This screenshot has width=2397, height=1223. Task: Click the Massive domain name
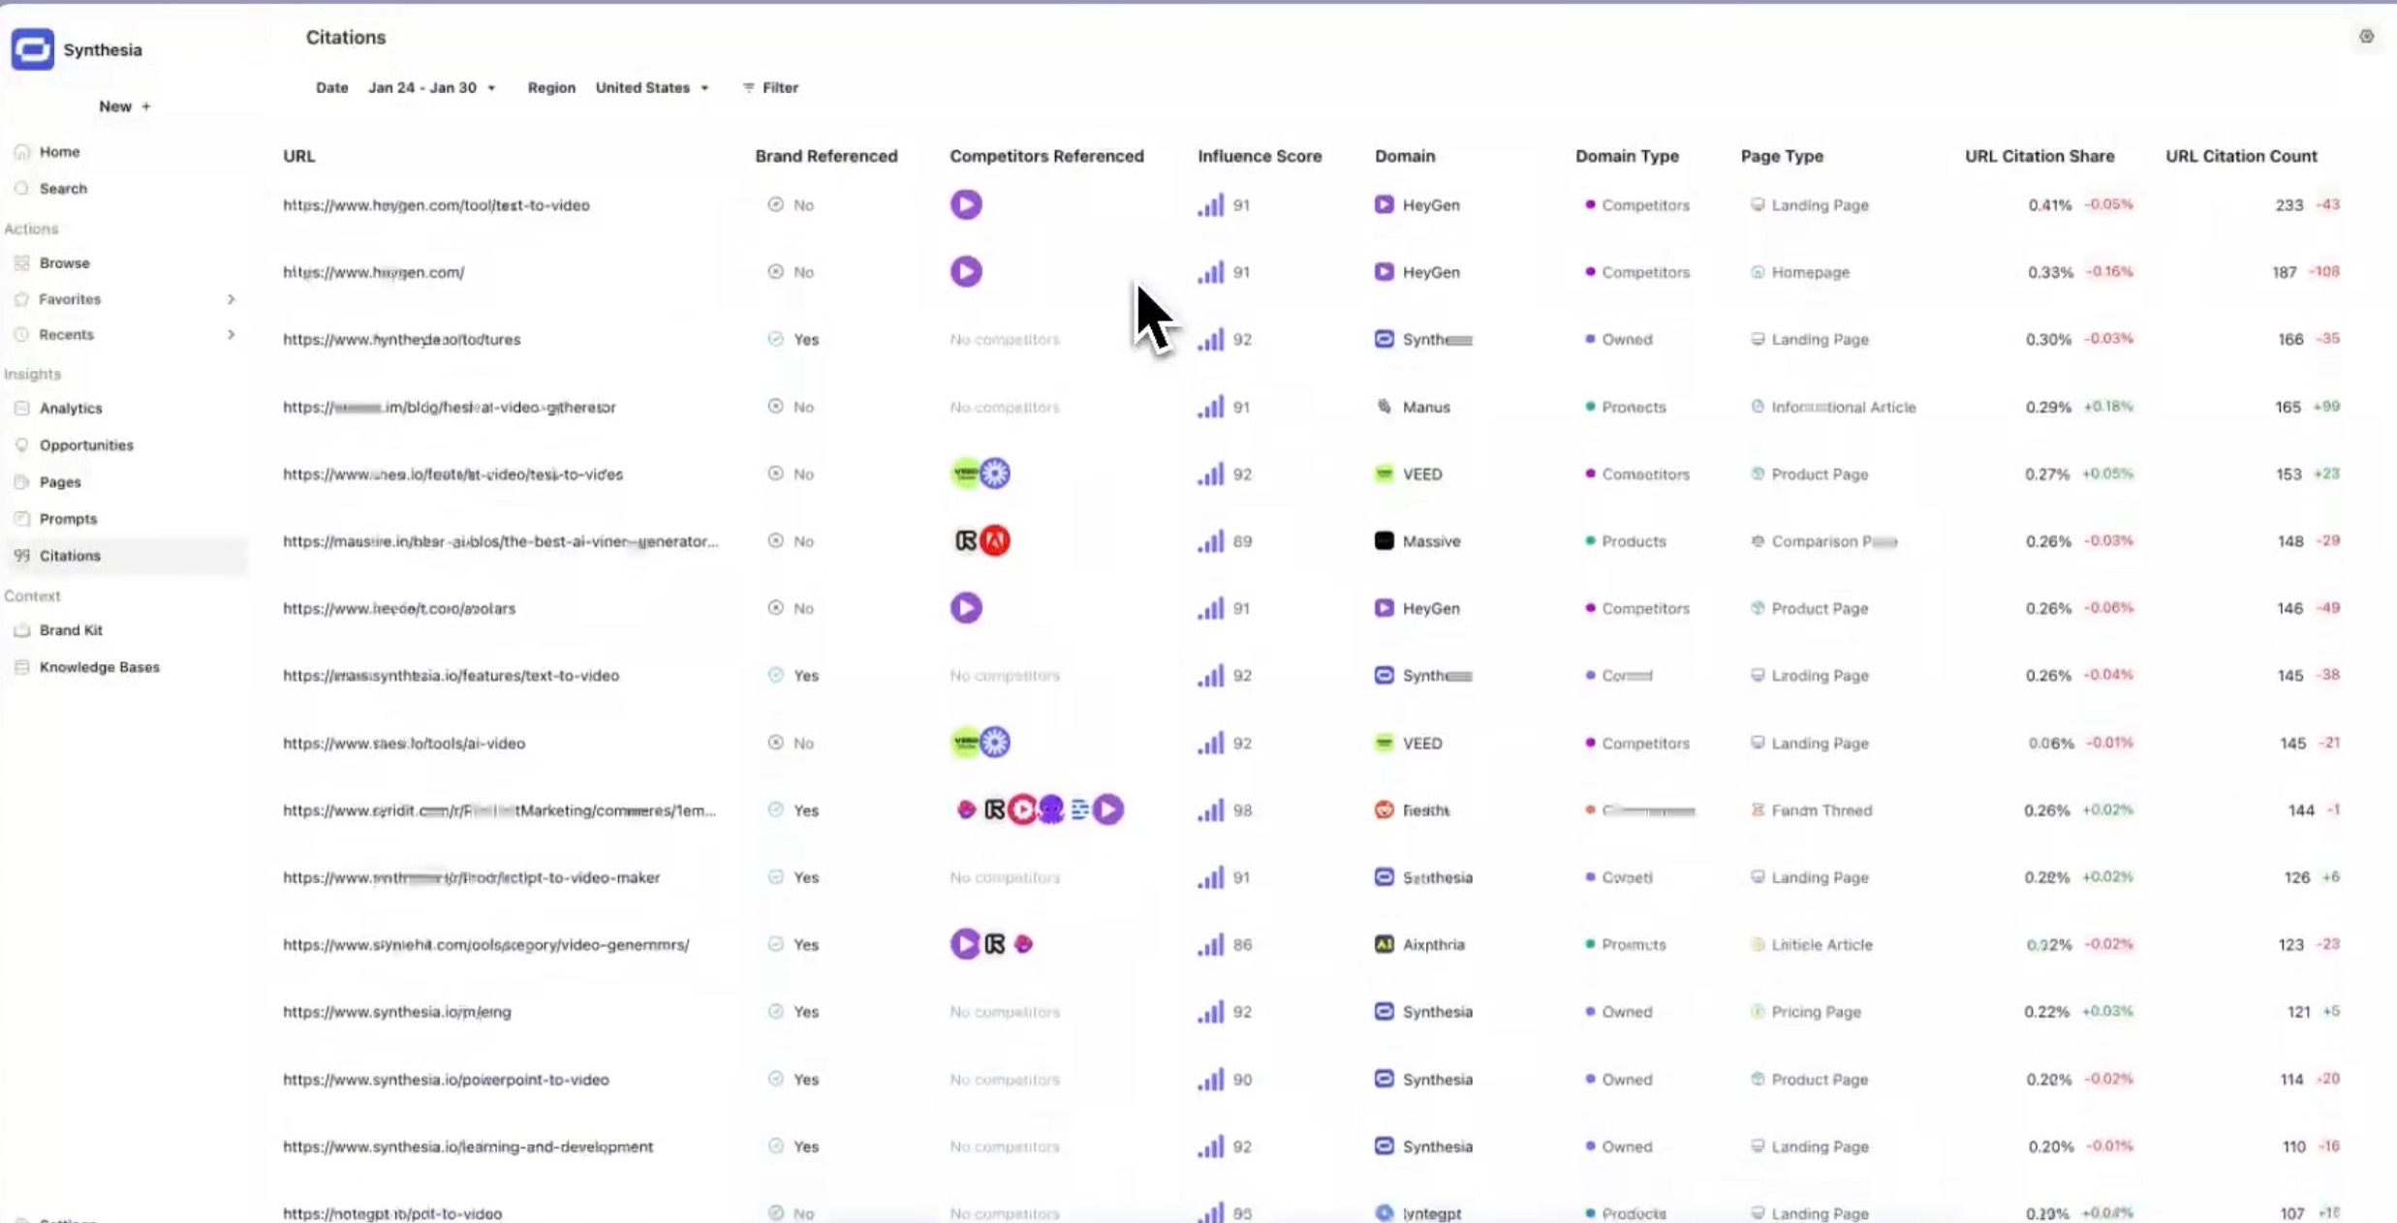click(1431, 541)
